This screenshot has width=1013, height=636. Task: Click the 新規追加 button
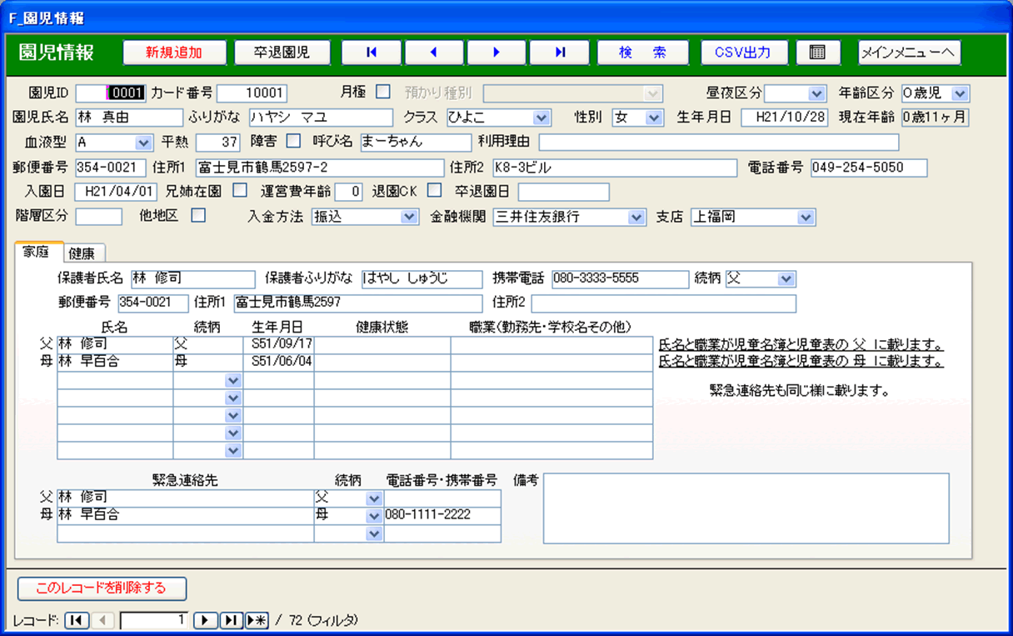(174, 53)
